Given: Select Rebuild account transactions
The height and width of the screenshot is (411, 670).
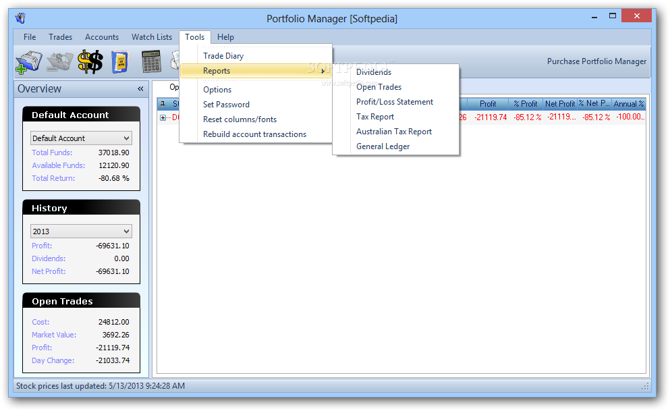Looking at the screenshot, I should click(256, 134).
